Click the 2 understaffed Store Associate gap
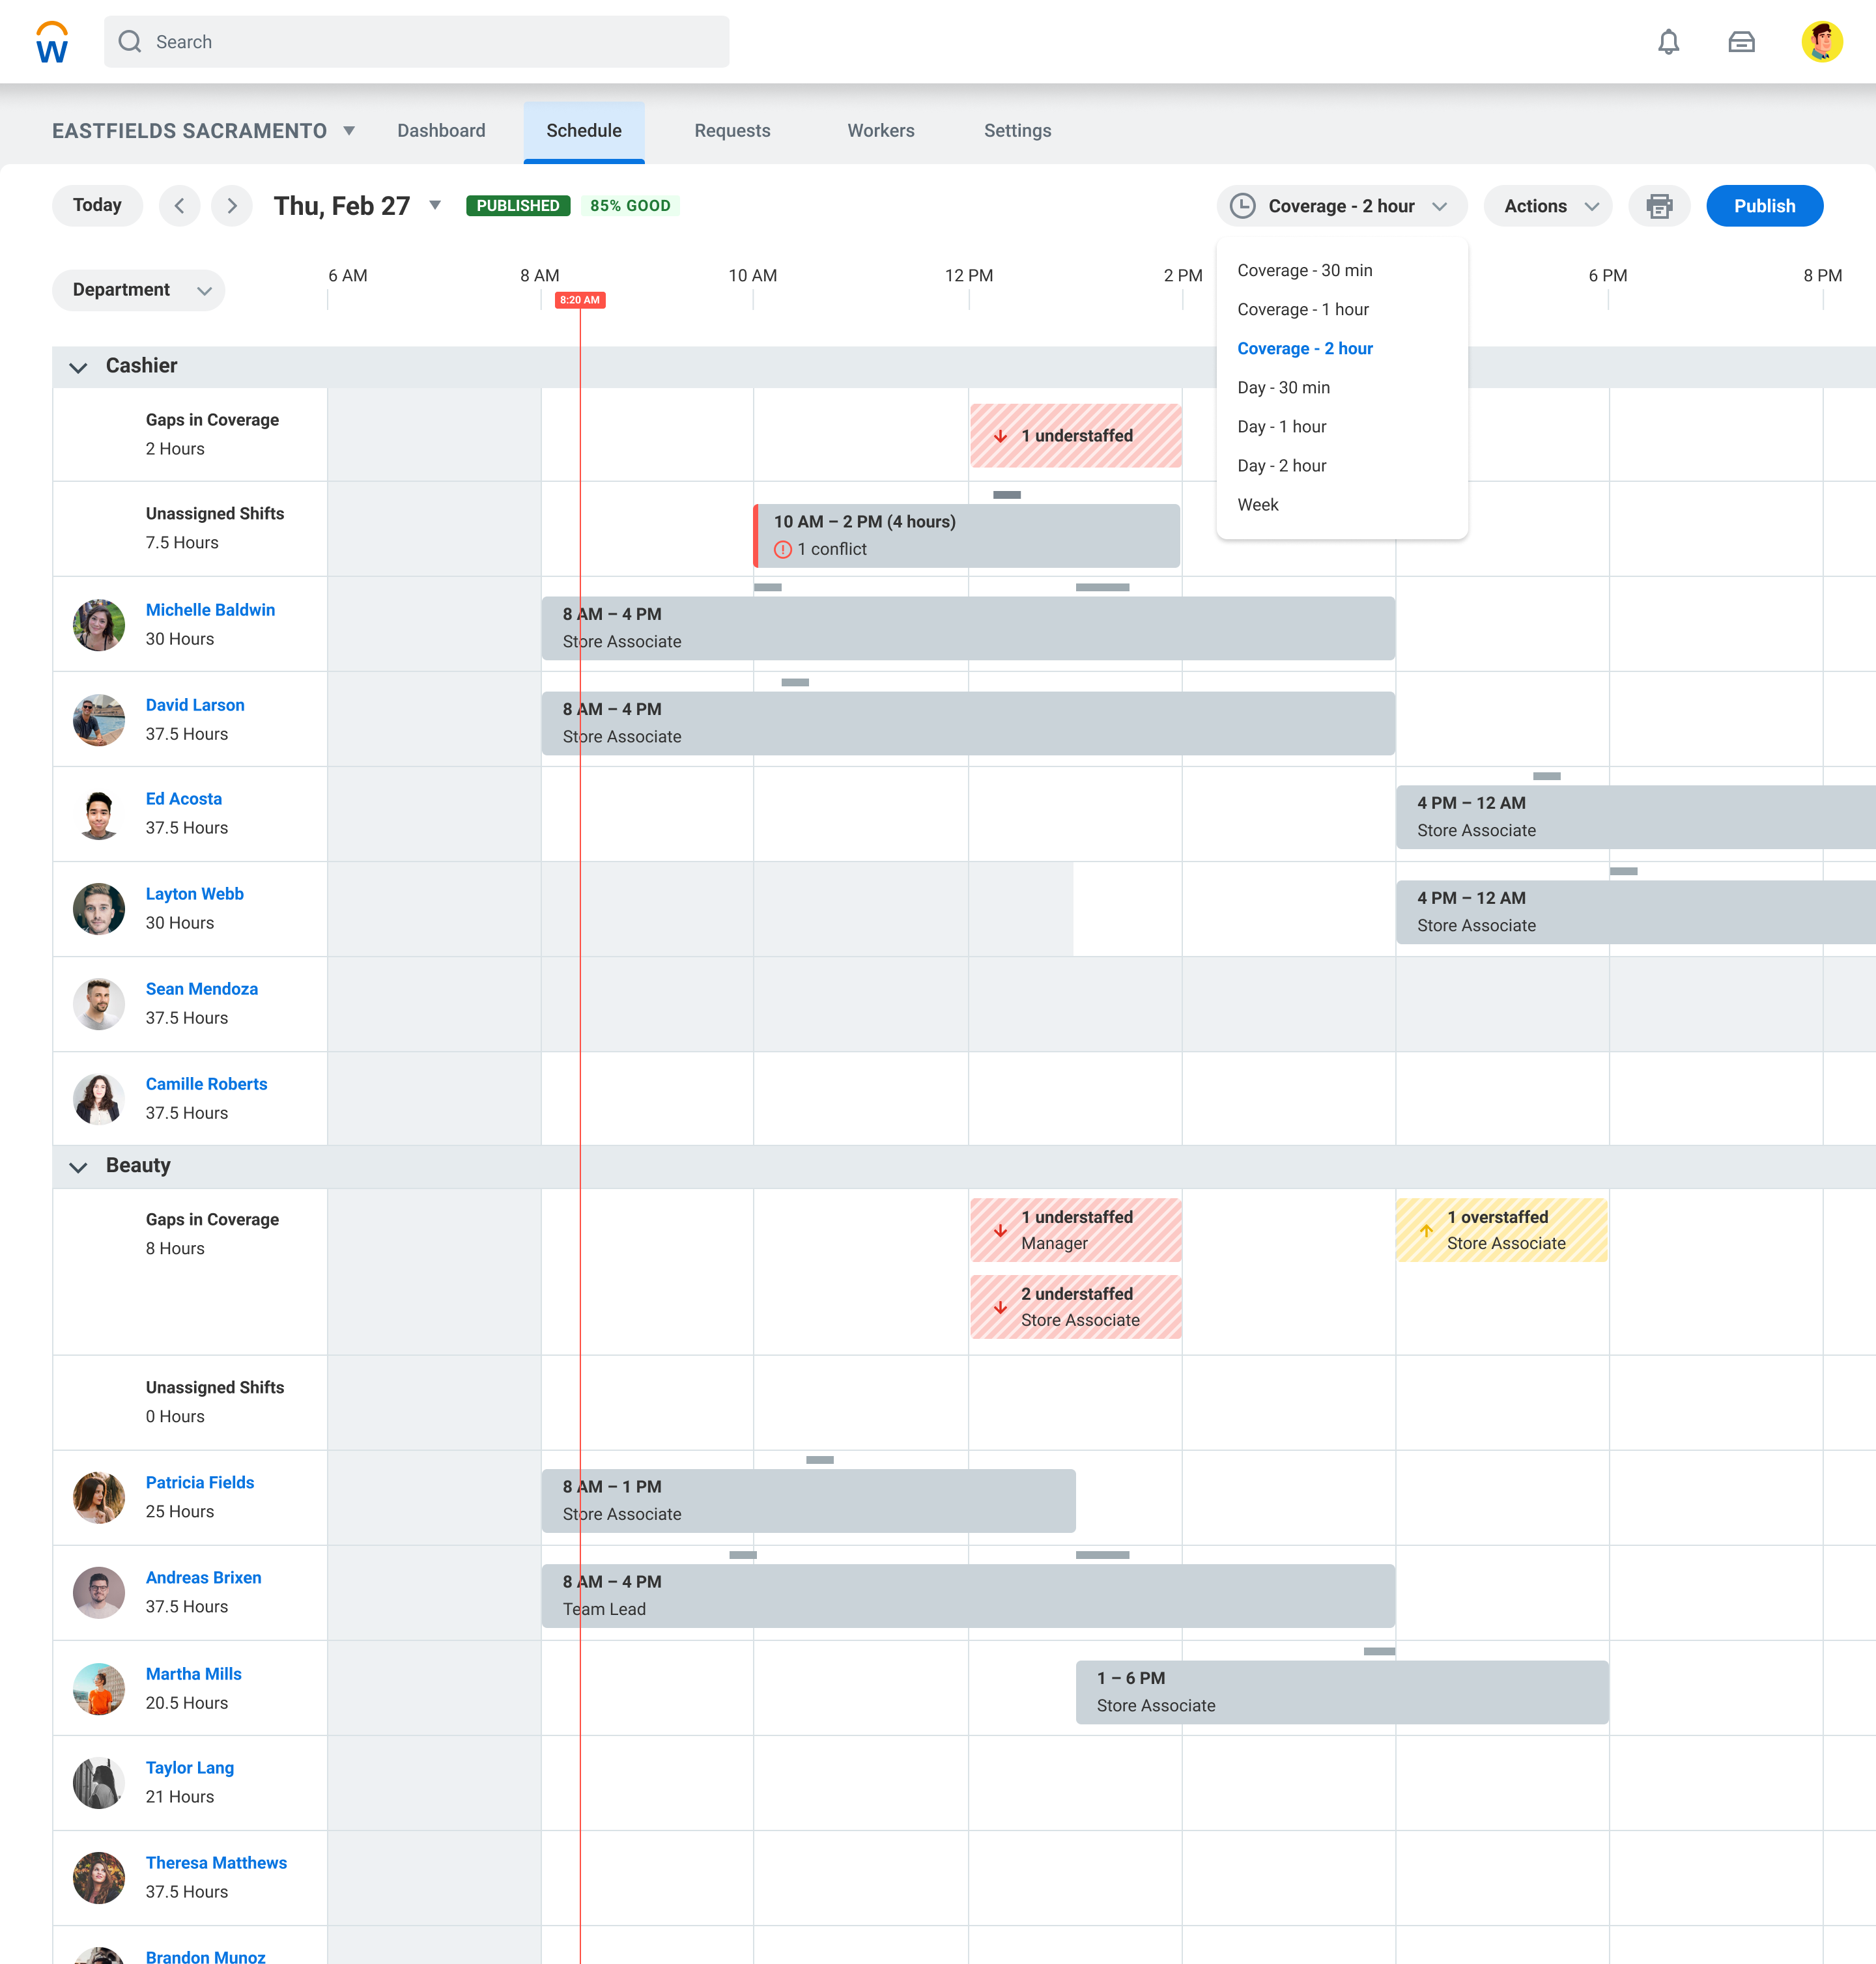Image resolution: width=1876 pixels, height=1964 pixels. [1076, 1308]
